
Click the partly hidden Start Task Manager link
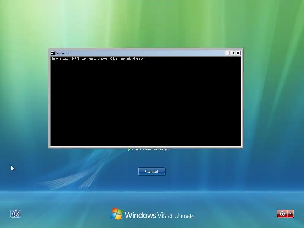pos(148,149)
